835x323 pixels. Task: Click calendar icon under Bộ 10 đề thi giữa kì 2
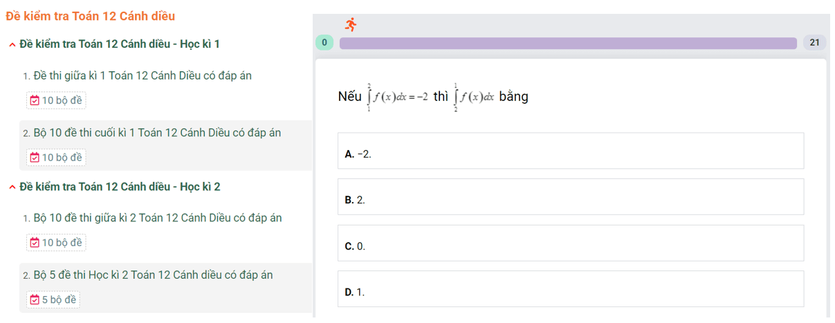click(x=35, y=243)
